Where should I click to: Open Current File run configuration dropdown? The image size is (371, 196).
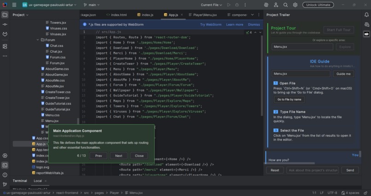211,5
